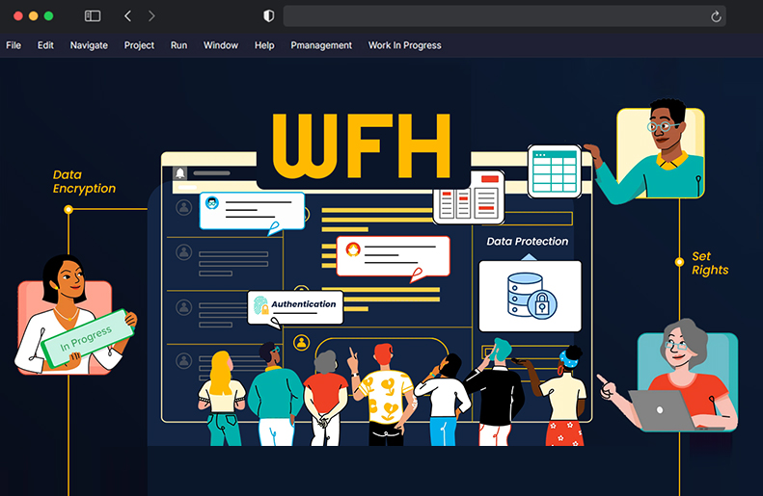Click the teal spreadsheet table icon
The height and width of the screenshot is (496, 763).
[555, 171]
